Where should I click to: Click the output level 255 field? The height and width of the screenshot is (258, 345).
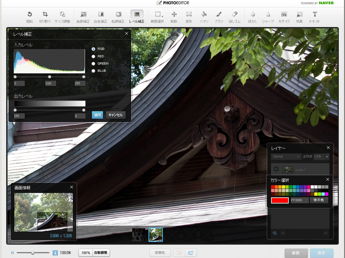tap(19, 116)
